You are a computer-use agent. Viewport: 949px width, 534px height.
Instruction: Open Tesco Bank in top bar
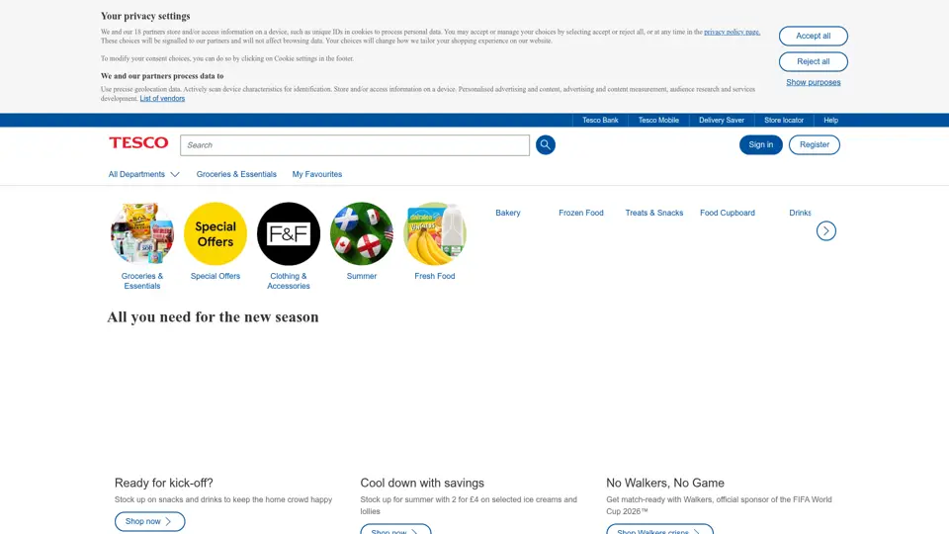coord(600,120)
